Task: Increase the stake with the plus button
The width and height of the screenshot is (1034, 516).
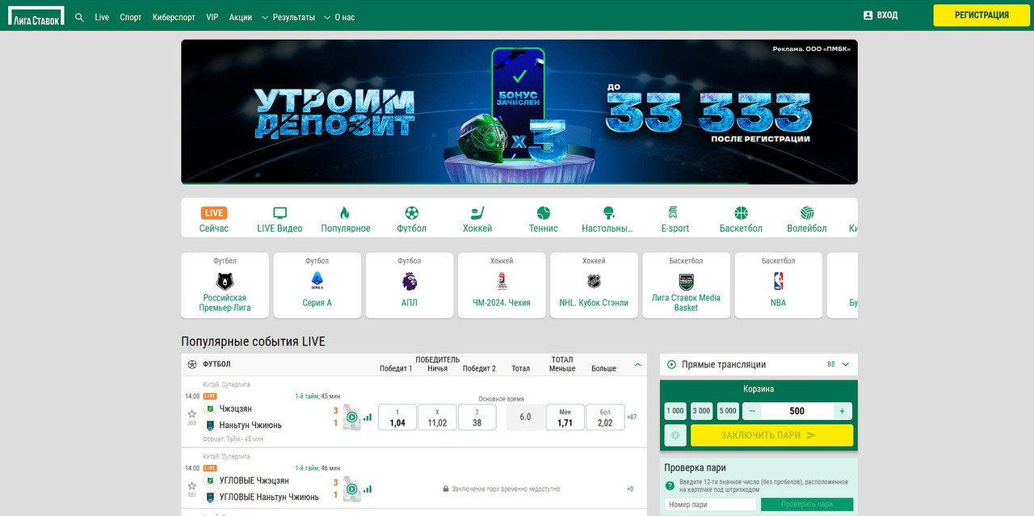Action: [x=842, y=411]
